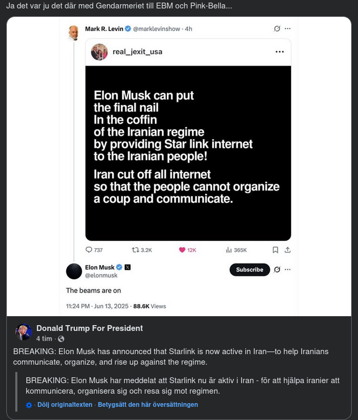This screenshot has height=420, width=358.
Task: Click the globe public audience icon
Action: [x=61, y=339]
